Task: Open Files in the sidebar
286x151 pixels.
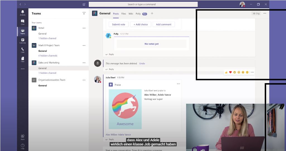Action: [x=23, y=60]
